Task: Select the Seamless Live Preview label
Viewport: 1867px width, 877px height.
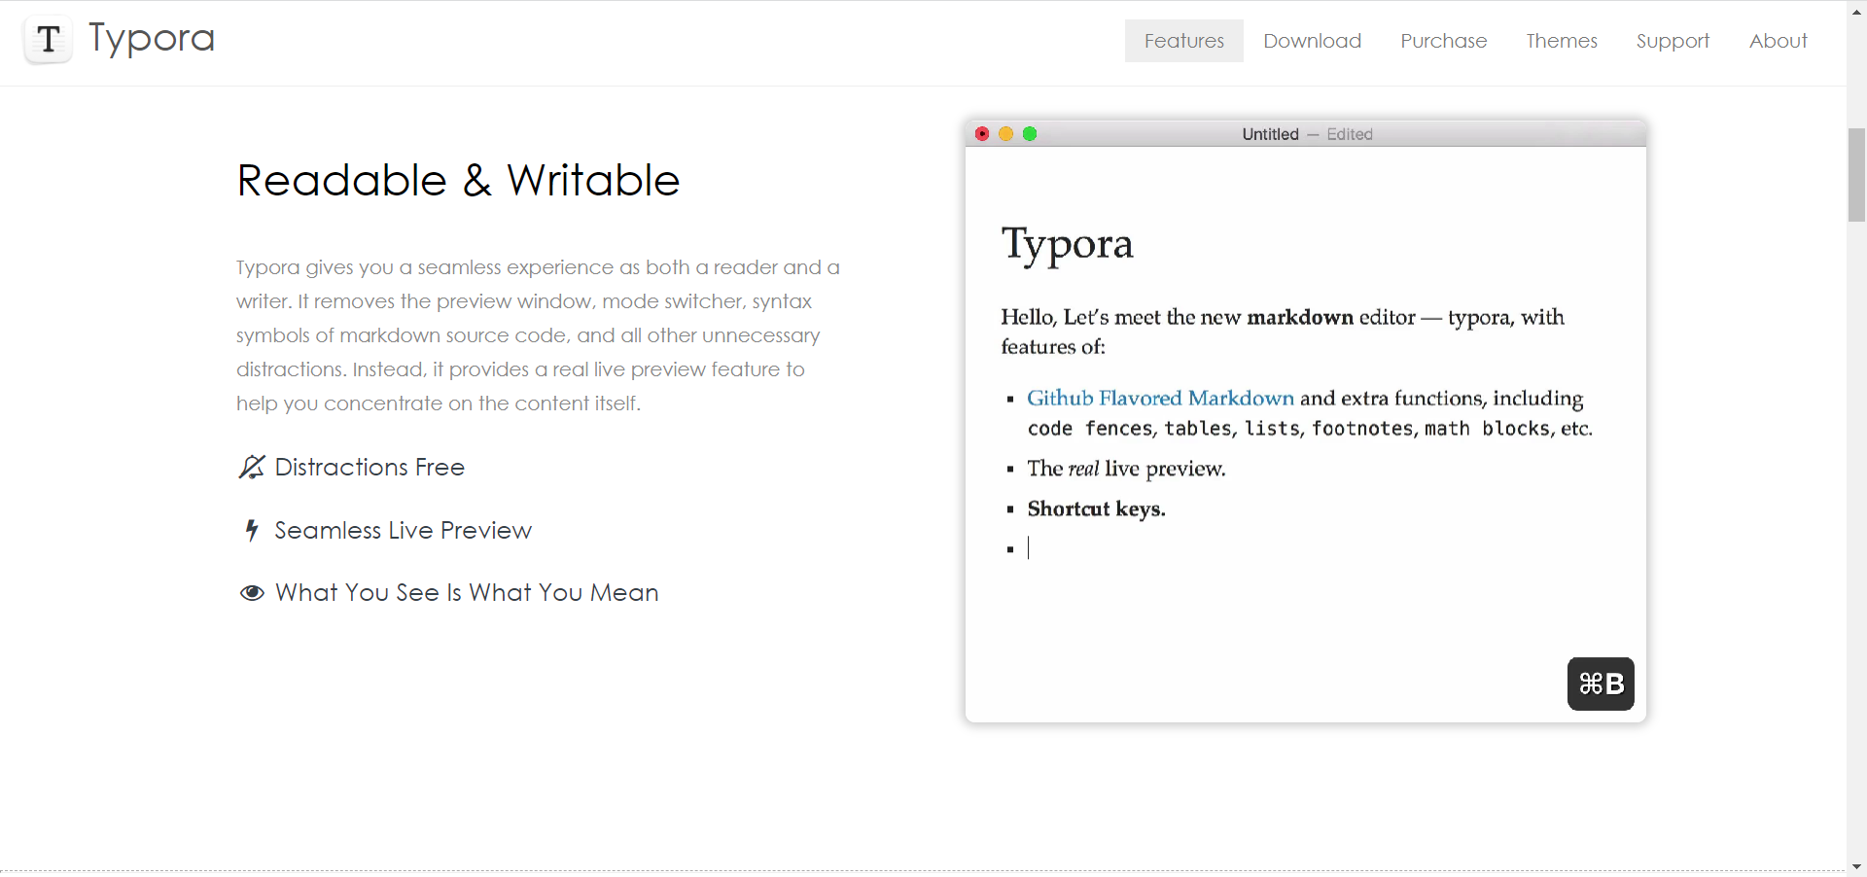Action: pyautogui.click(x=403, y=530)
